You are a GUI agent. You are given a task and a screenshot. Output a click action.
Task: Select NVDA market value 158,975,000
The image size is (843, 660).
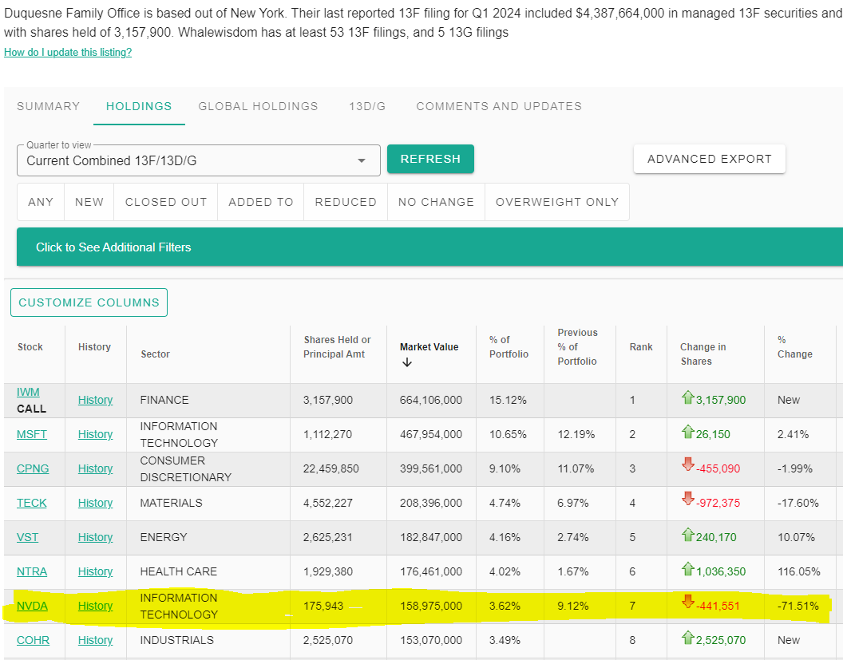(x=430, y=607)
